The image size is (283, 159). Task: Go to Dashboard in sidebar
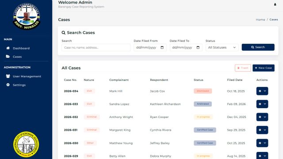pos(21,48)
